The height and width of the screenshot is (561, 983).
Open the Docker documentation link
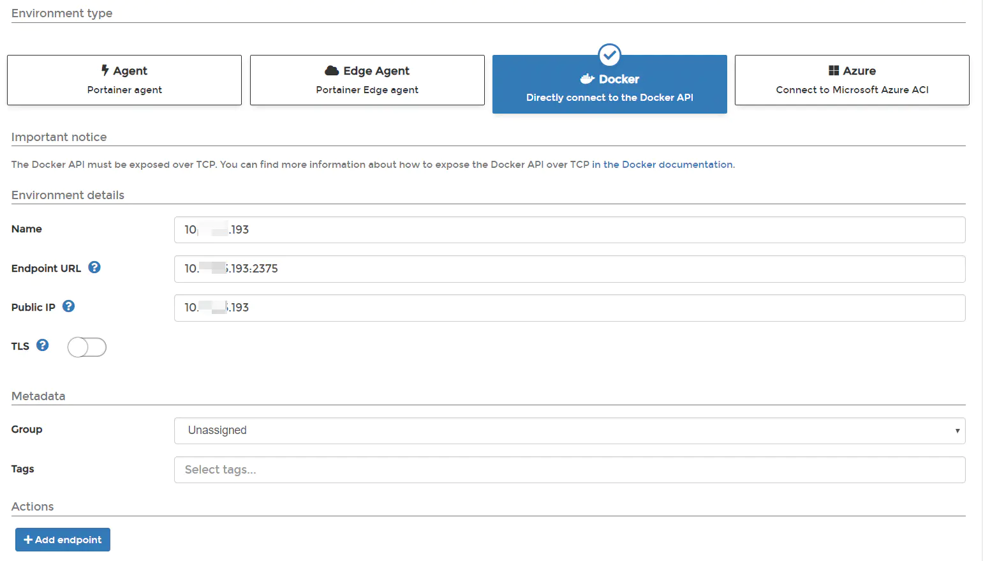click(x=662, y=165)
